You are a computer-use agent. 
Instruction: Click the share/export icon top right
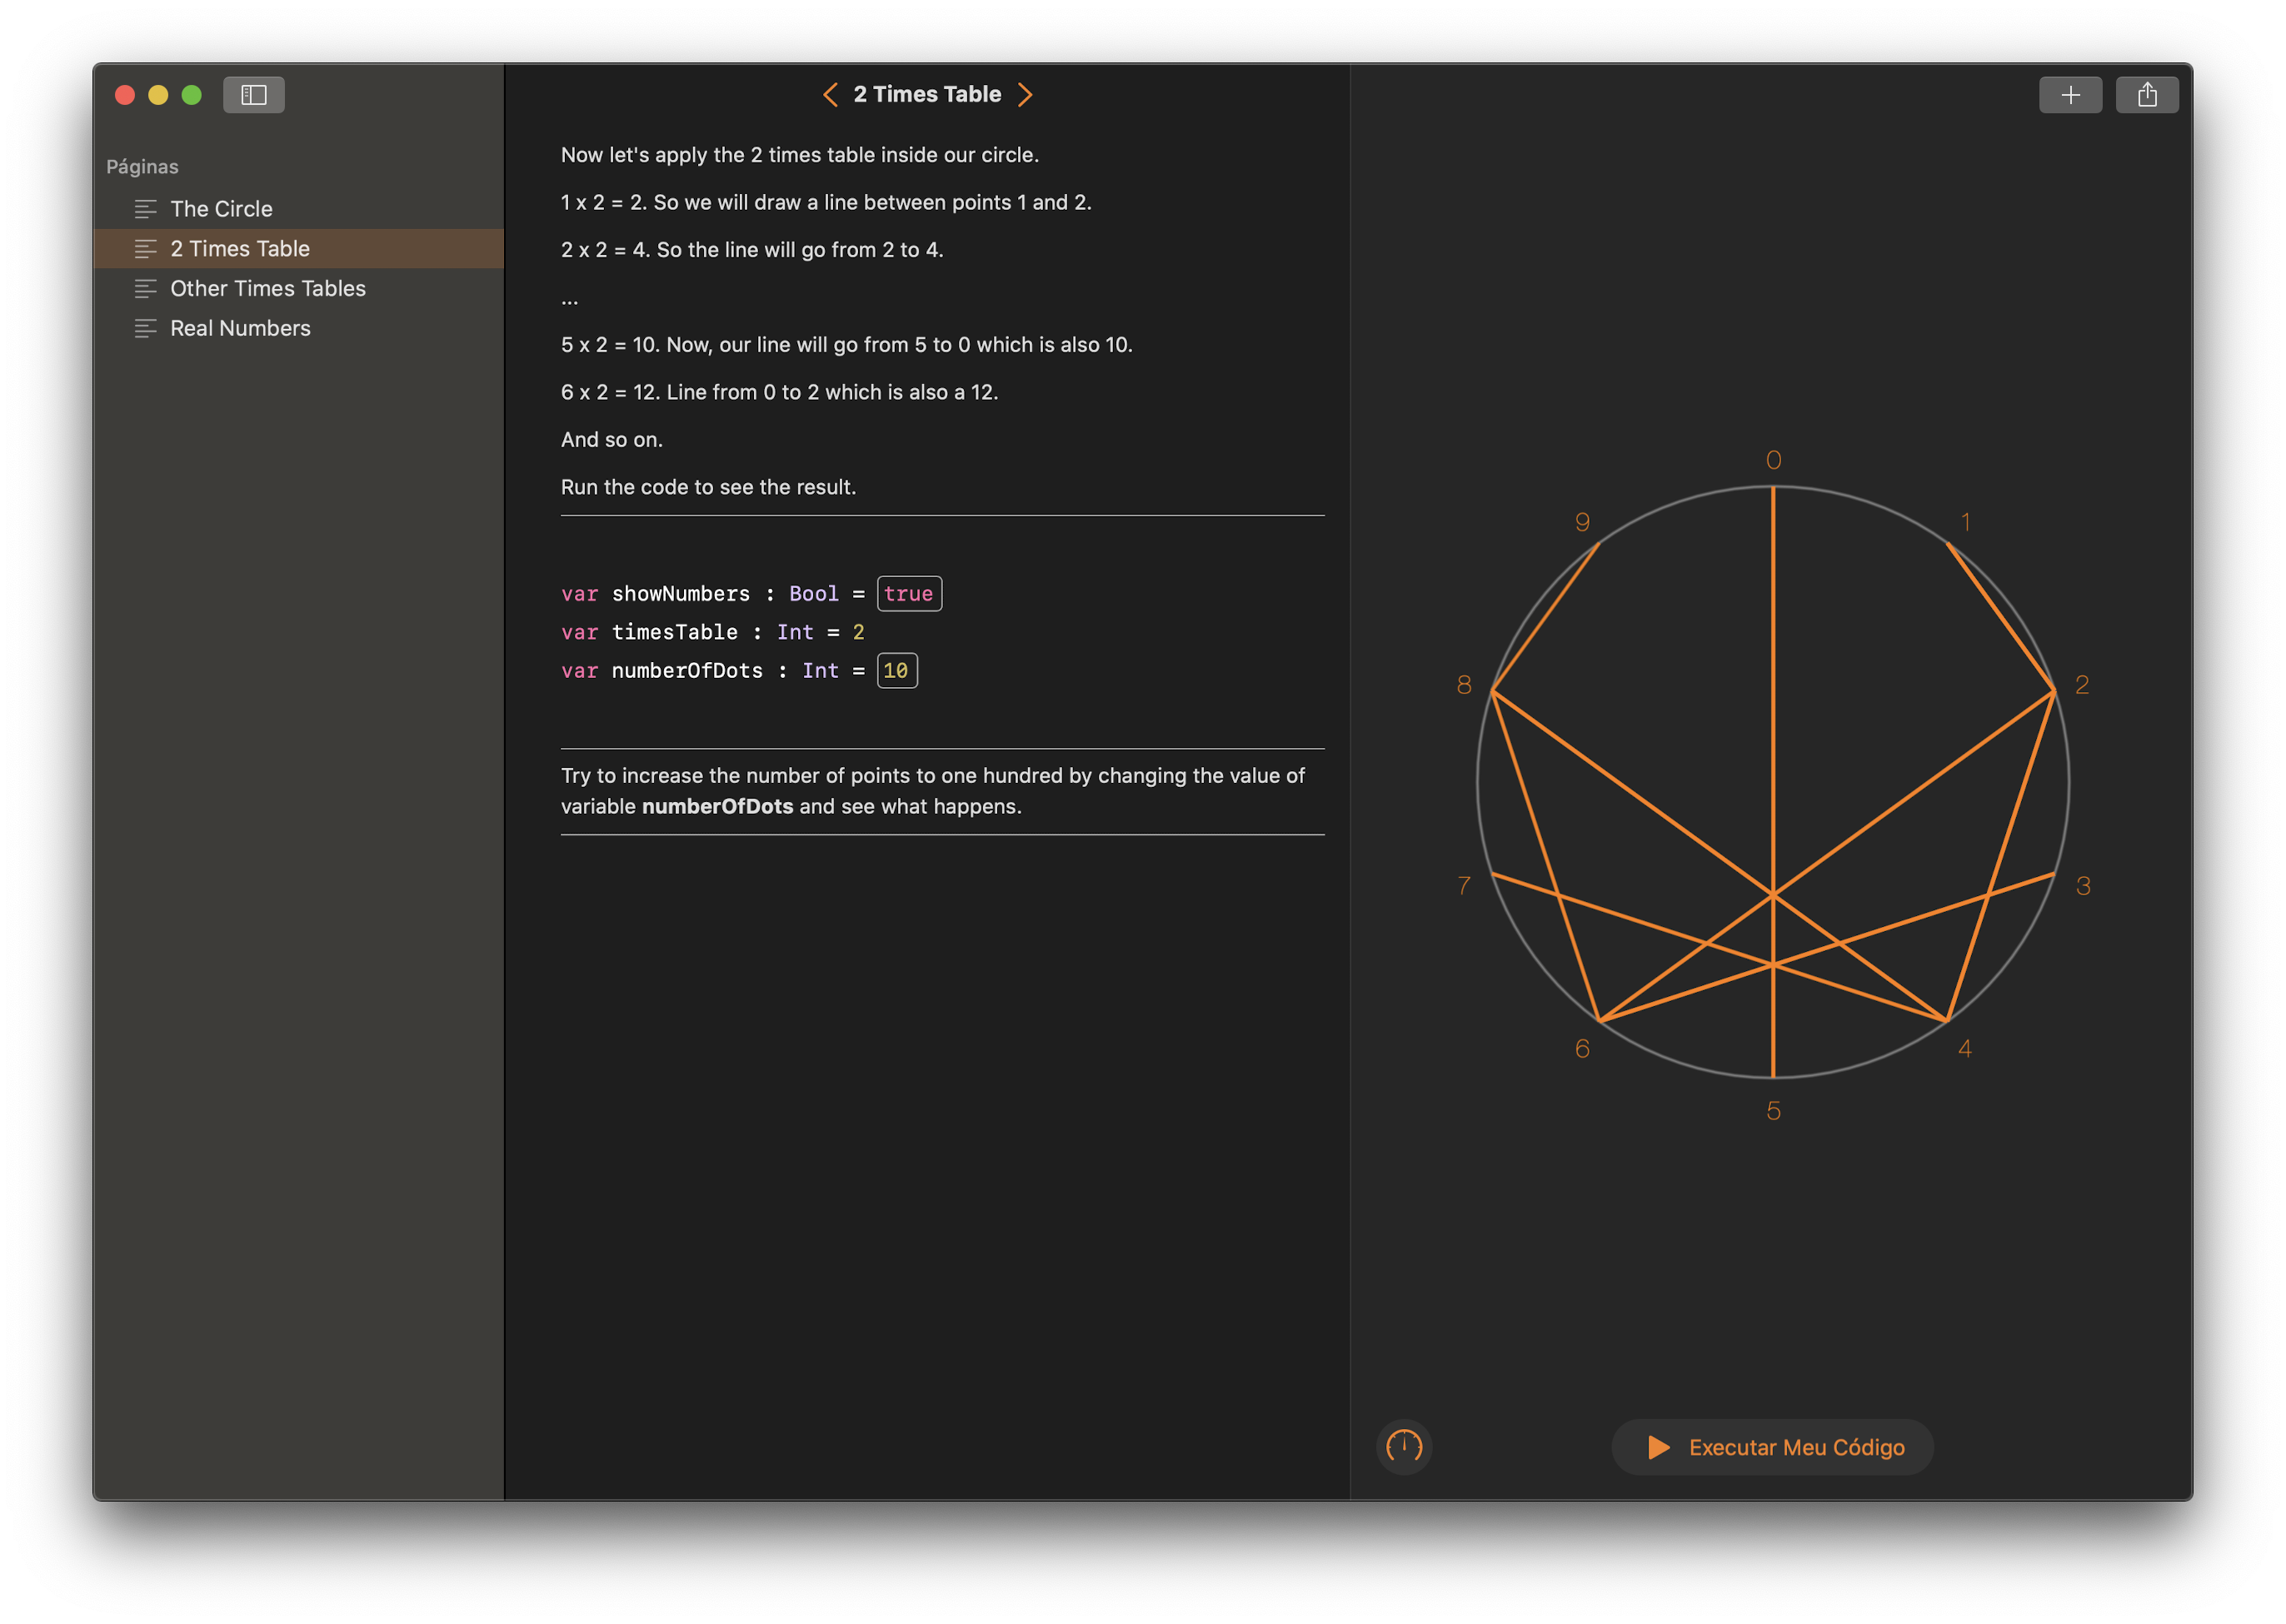click(x=2149, y=93)
